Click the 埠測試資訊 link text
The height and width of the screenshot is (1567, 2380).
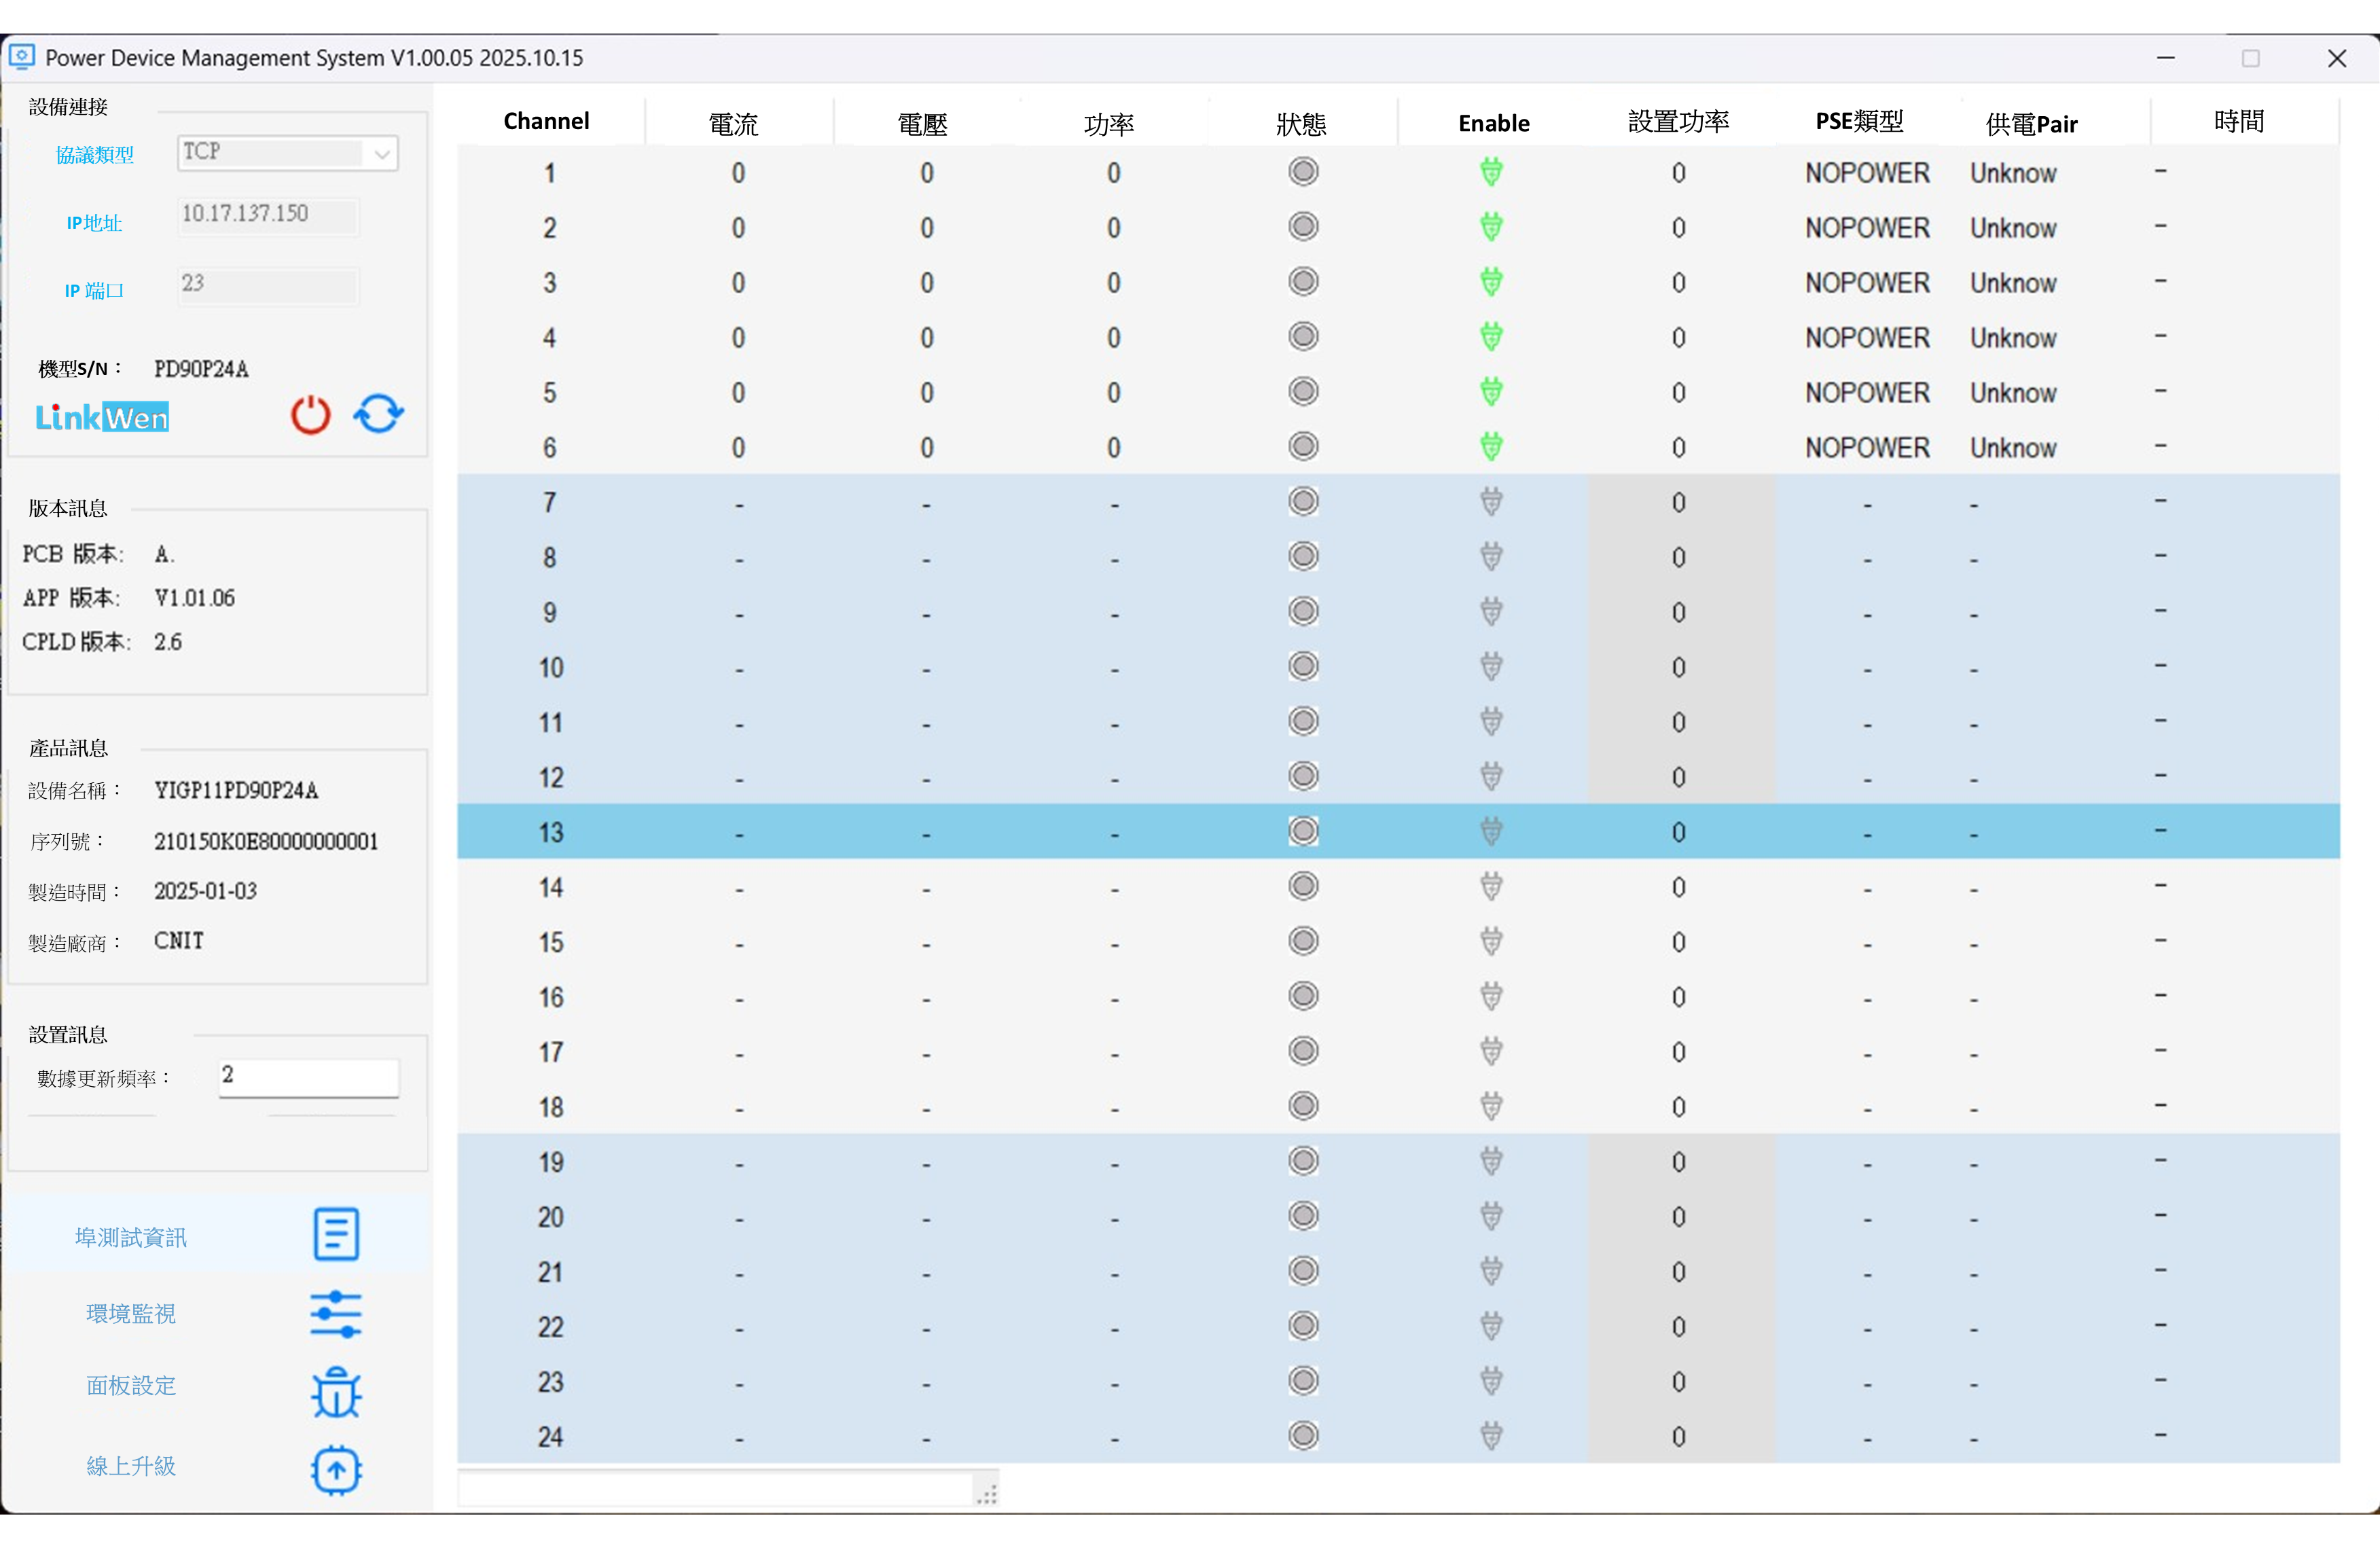click(x=131, y=1237)
